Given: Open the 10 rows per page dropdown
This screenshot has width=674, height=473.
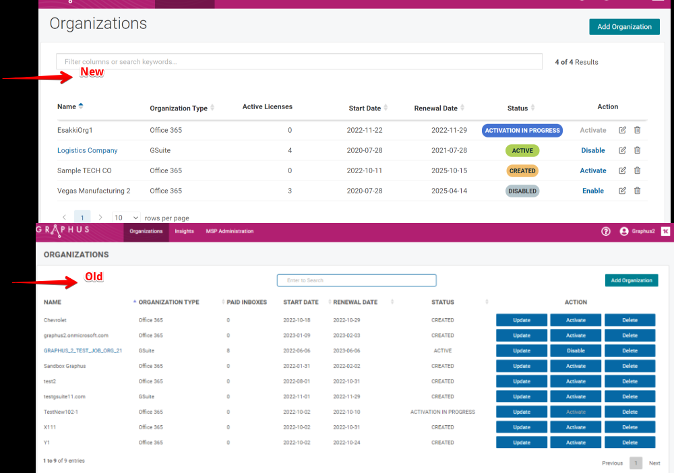Looking at the screenshot, I should (126, 218).
